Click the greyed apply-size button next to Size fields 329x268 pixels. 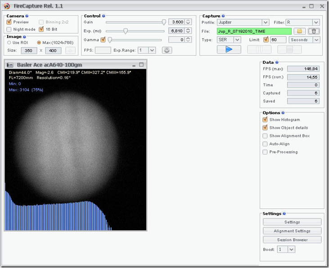(70, 50)
